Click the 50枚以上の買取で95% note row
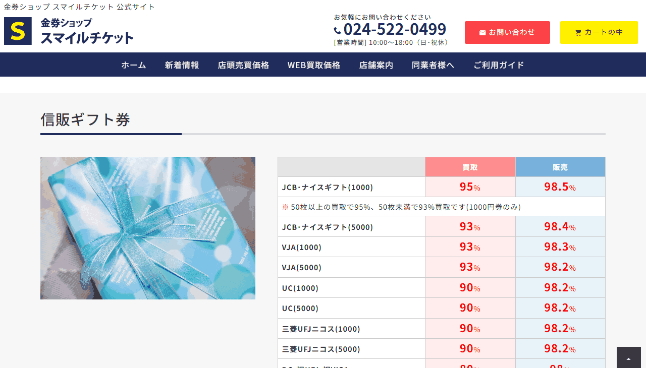Screen dimensions: 646x368 pyautogui.click(x=442, y=207)
